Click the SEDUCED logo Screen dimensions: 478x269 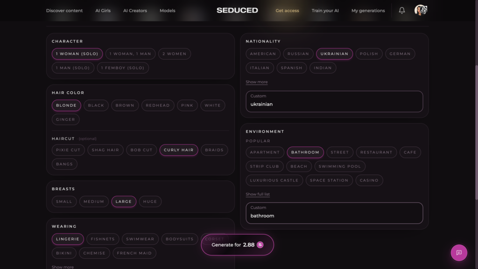pos(237,10)
